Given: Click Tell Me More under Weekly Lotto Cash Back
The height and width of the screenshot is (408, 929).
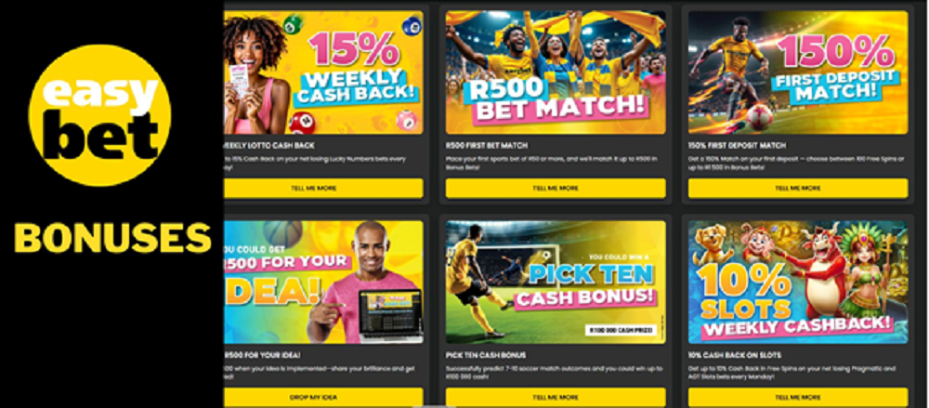Looking at the screenshot, I should pos(323,188).
